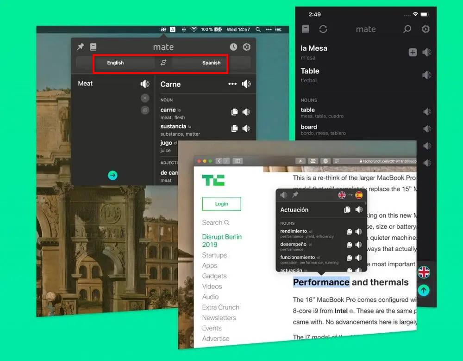Open the Disrupt Berlin 2019 link
463x361 pixels.
[222, 240]
